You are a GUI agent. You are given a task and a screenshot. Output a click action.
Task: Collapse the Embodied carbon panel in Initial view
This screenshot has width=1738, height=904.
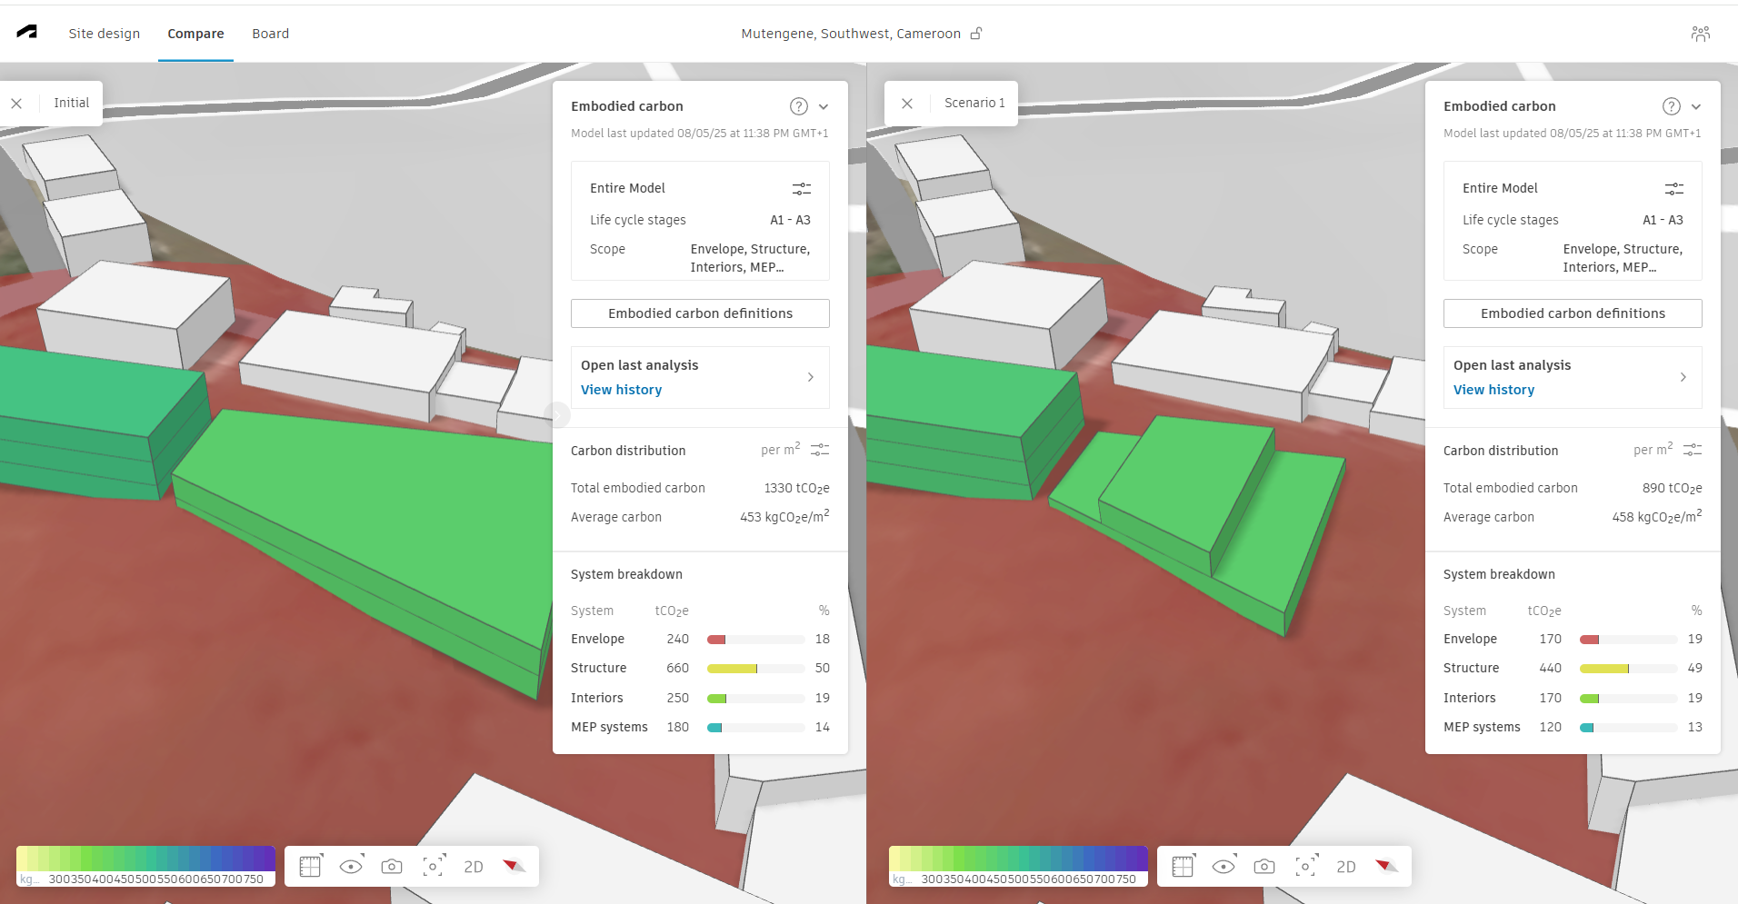click(x=824, y=106)
